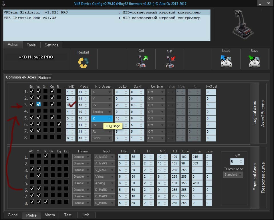Screen dimensions: 274x220
Task: Select the Profile bottom tab
Action: click(x=31, y=215)
